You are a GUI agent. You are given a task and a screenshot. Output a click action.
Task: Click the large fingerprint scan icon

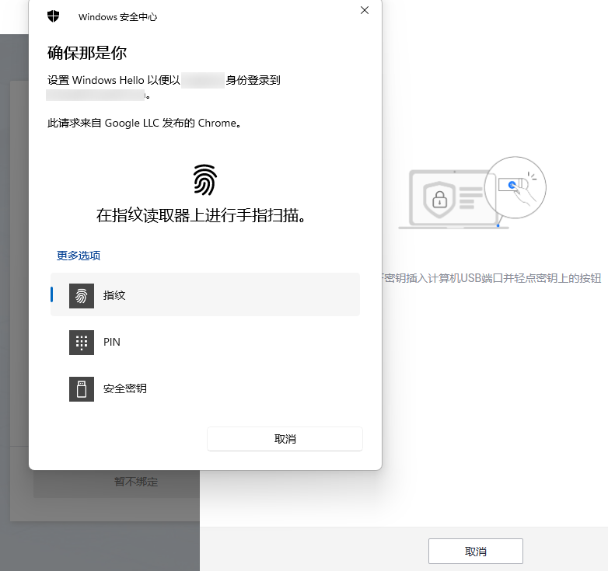(204, 179)
